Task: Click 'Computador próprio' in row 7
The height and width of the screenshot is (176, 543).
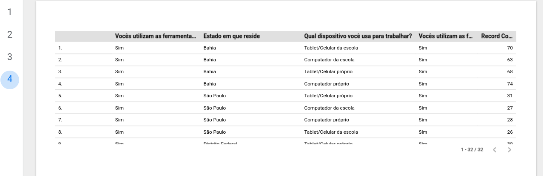Action: tap(326, 120)
